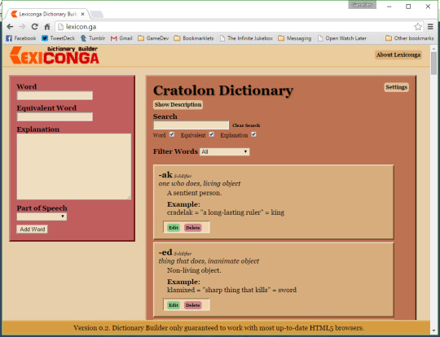
Task: Open the Part of Speech dropdown
Action: 42,217
